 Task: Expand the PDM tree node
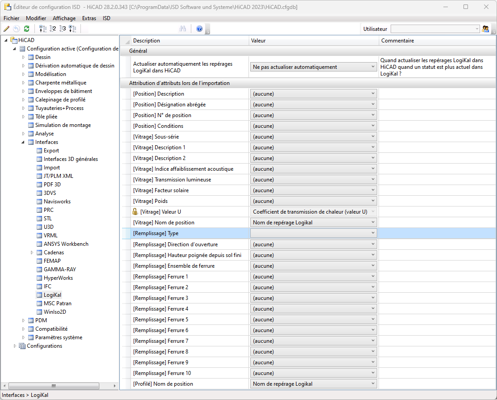23,320
